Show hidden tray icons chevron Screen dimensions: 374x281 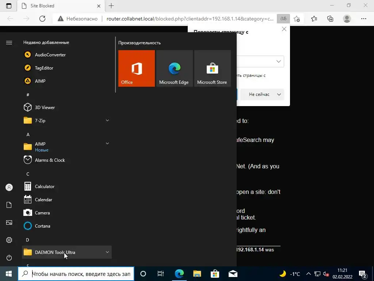point(308,274)
